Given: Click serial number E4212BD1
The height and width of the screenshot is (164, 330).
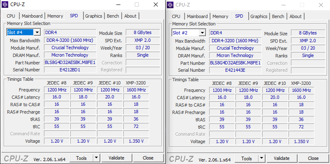Looking at the screenshot, I should click(70, 70).
